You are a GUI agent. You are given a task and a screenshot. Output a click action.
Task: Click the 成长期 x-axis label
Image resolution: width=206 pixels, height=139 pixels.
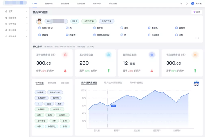click(137, 130)
